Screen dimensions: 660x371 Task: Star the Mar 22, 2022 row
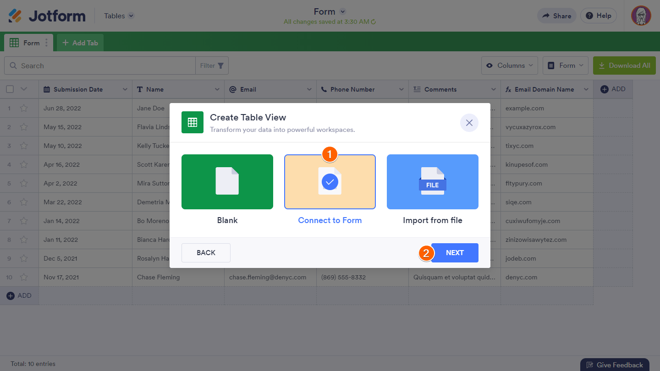(x=24, y=202)
